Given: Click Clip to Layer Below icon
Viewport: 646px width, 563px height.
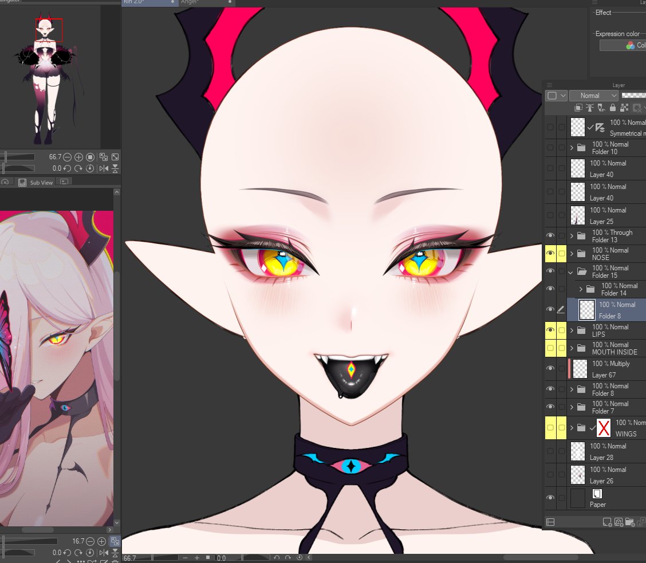Looking at the screenshot, I should click(578, 108).
